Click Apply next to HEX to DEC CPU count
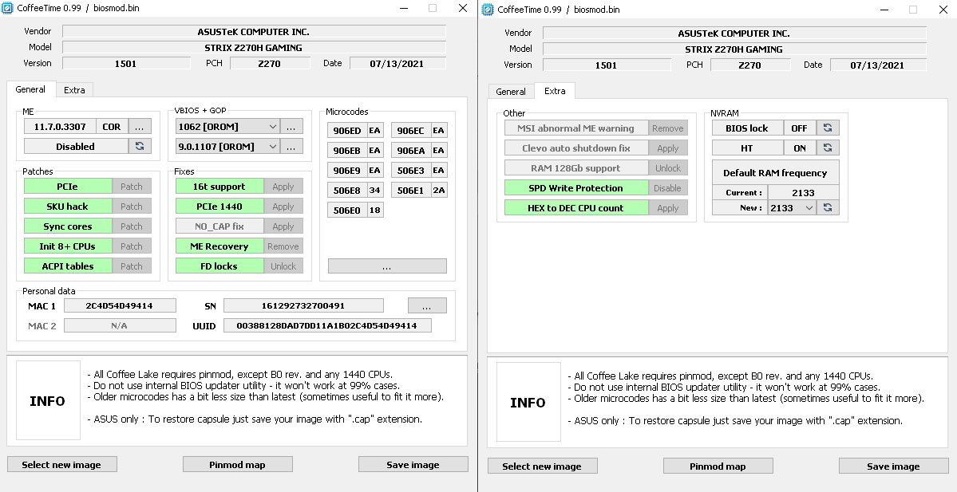This screenshot has height=492, width=957. [668, 208]
